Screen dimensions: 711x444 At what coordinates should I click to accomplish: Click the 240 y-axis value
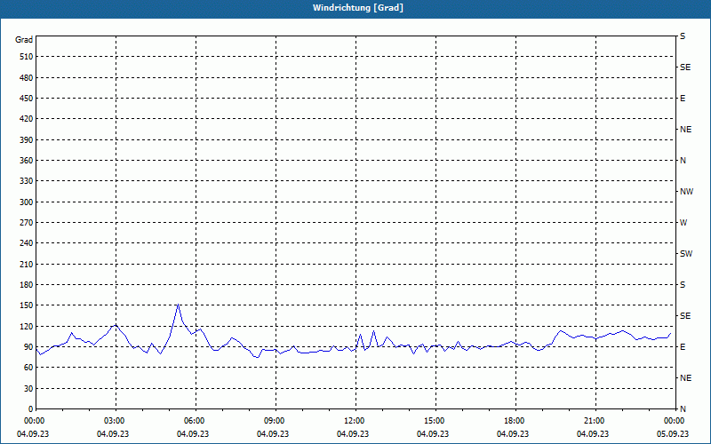27,243
